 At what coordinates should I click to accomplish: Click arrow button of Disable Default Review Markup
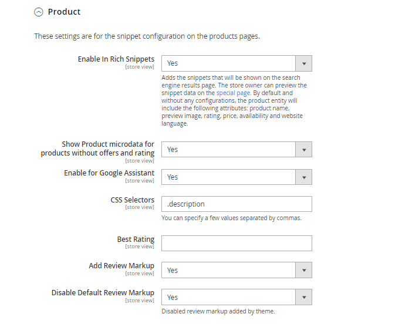click(303, 297)
